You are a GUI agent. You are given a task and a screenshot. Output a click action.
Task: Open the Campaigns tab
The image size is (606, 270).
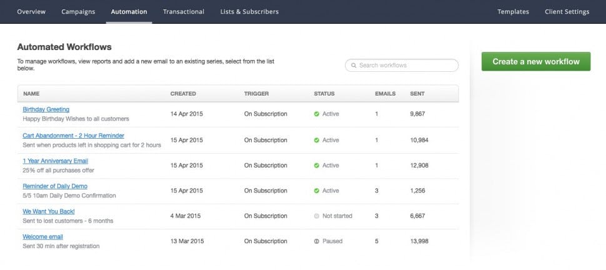78,11
